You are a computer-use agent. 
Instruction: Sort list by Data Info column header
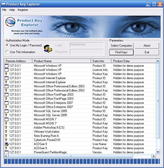101,61
